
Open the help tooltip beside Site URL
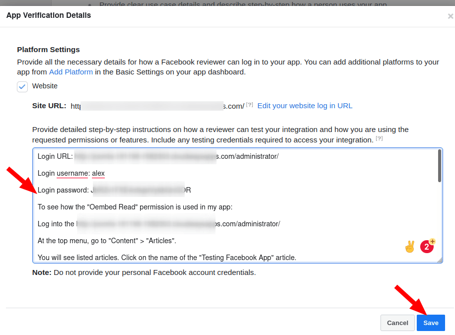[249, 104]
